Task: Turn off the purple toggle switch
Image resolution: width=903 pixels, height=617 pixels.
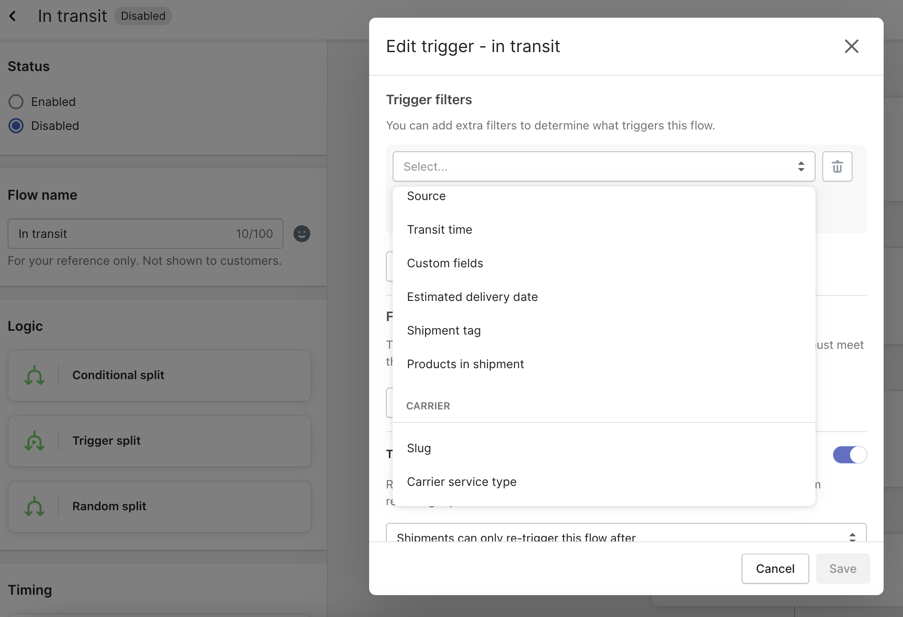Action: (x=849, y=455)
